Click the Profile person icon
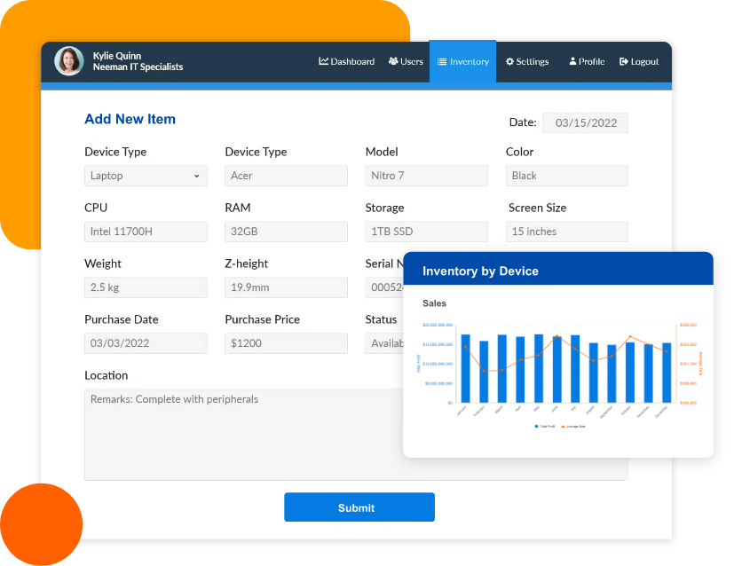 [572, 62]
